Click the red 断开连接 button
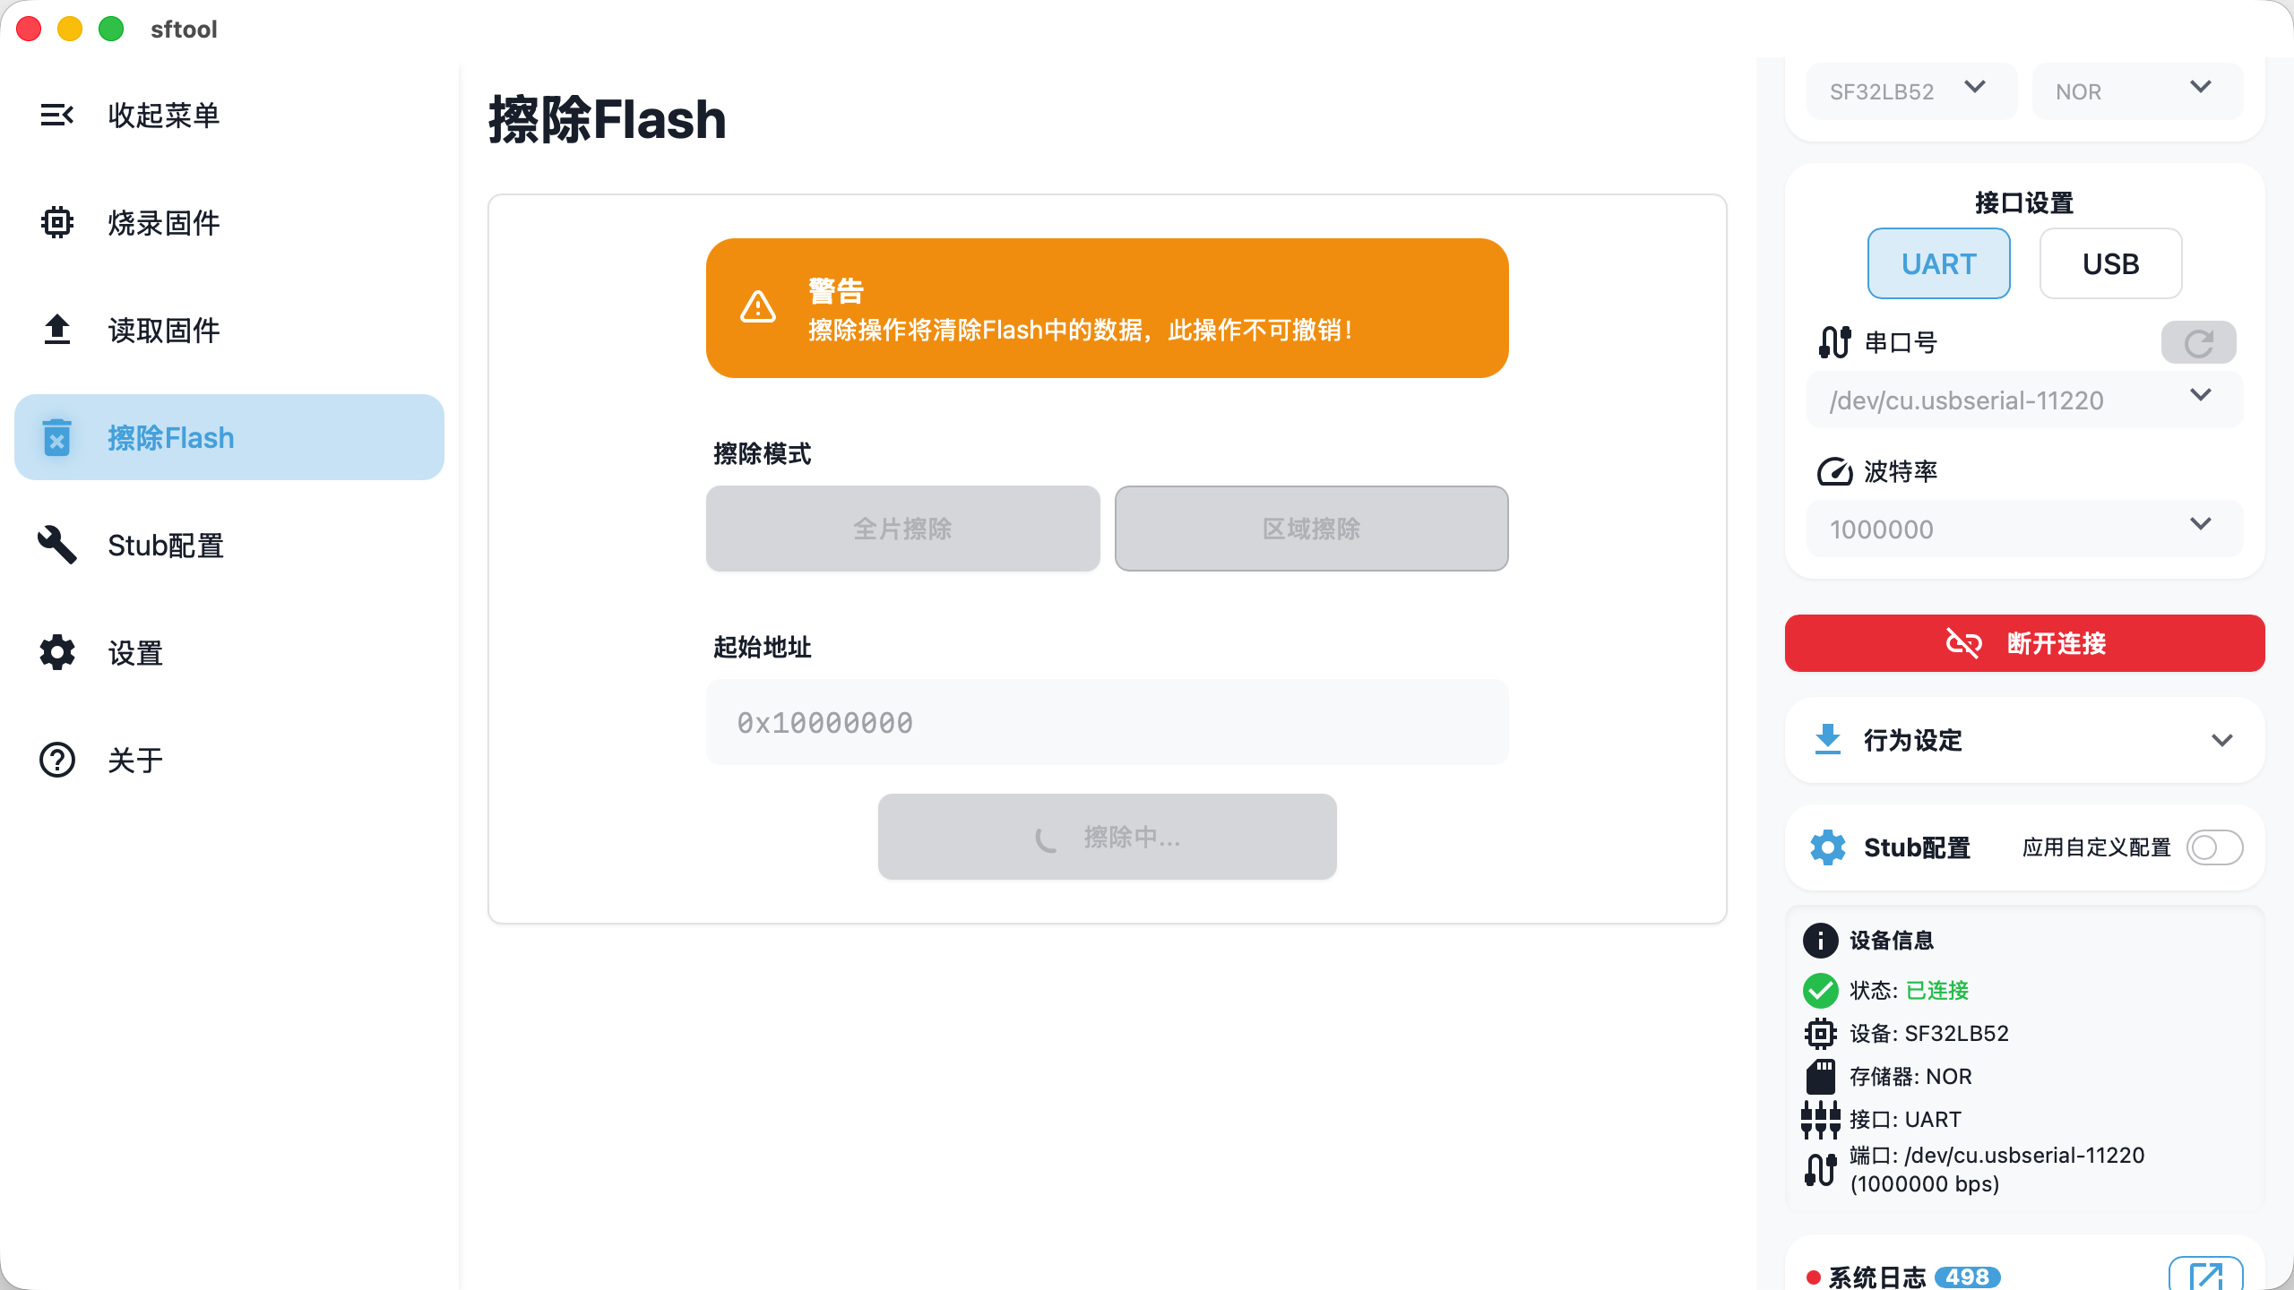Screen dimensions: 2294x1290 tap(2023, 643)
